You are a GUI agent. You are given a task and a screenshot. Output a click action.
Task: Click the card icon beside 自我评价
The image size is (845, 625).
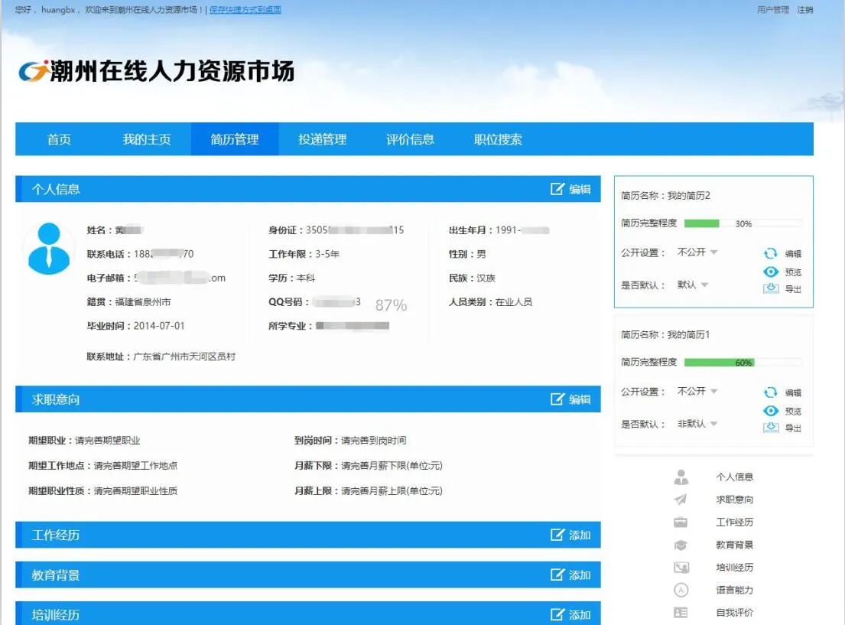[681, 613]
